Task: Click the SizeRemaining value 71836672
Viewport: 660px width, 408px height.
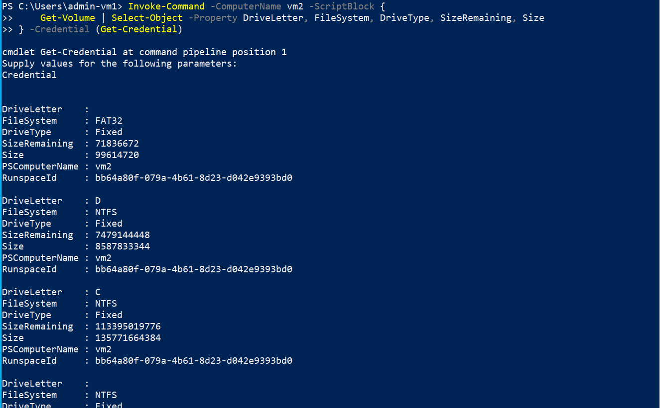Action: click(x=117, y=144)
